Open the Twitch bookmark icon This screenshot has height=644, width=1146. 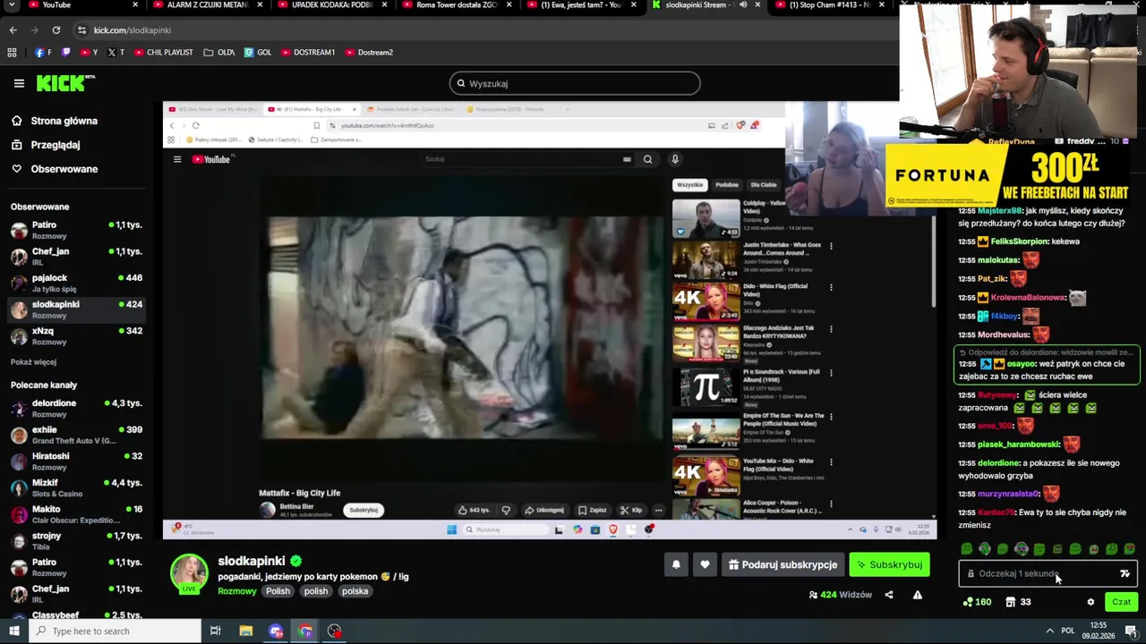click(65, 52)
